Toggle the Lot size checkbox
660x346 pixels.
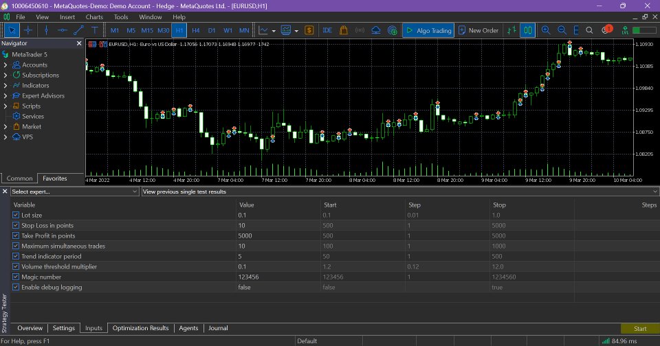pyautogui.click(x=16, y=215)
